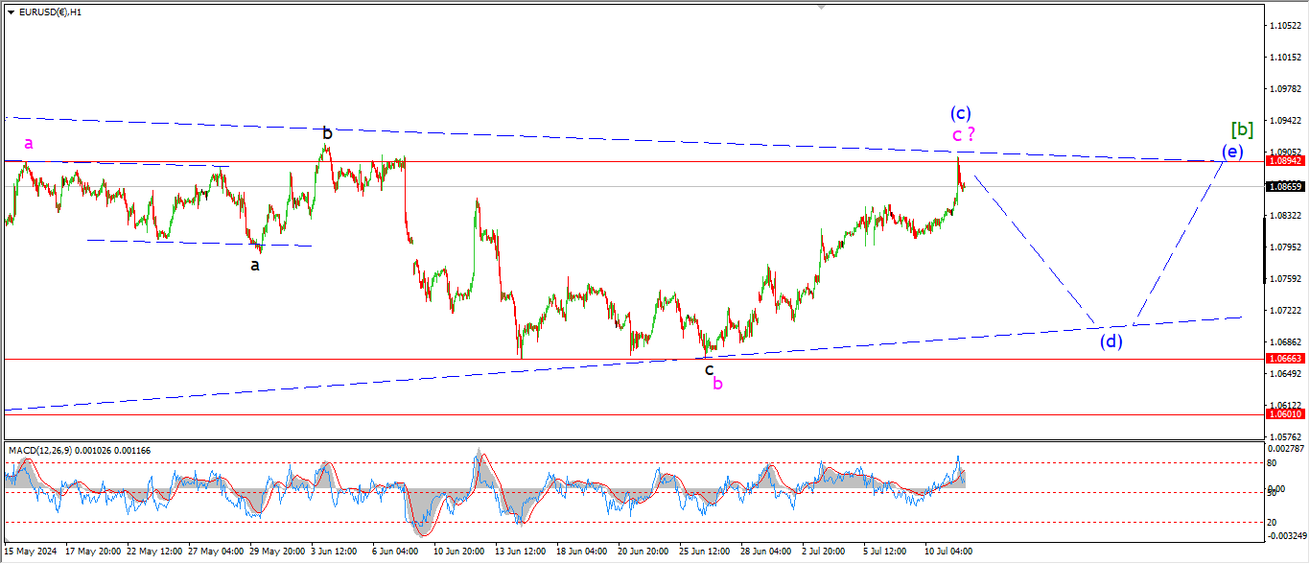Select the blue (d) wave label
This screenshot has width=1310, height=564.
(x=1111, y=340)
